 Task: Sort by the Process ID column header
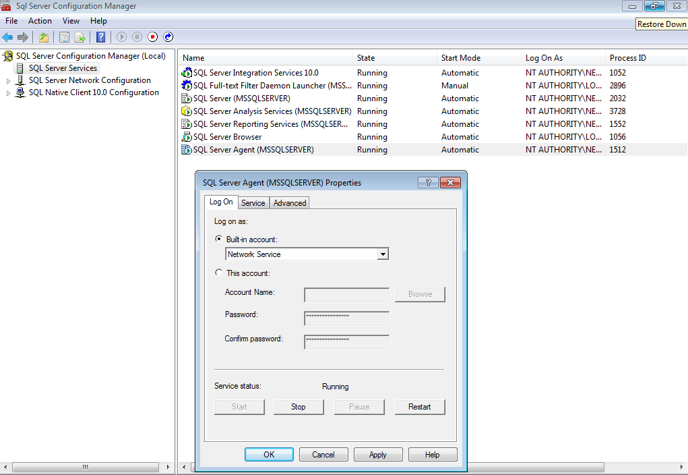tap(646, 58)
